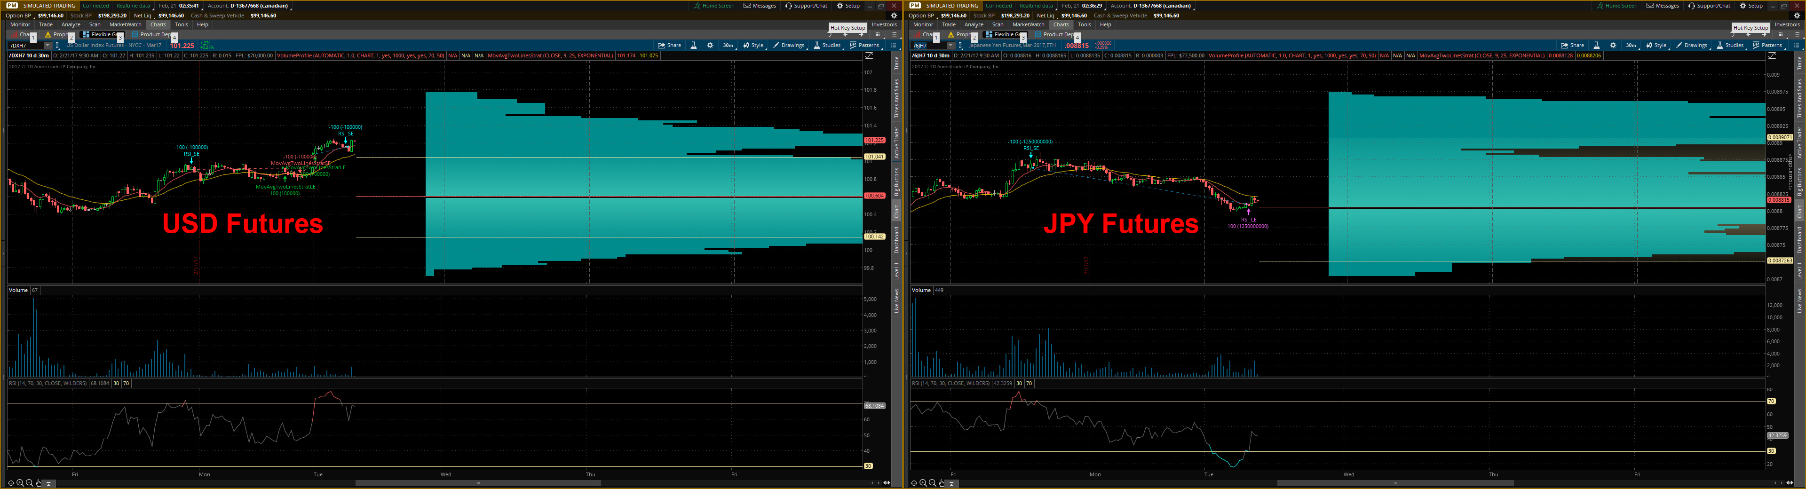The width and height of the screenshot is (1806, 489).
Task: Click the Help tab in right window
Action: (1106, 24)
